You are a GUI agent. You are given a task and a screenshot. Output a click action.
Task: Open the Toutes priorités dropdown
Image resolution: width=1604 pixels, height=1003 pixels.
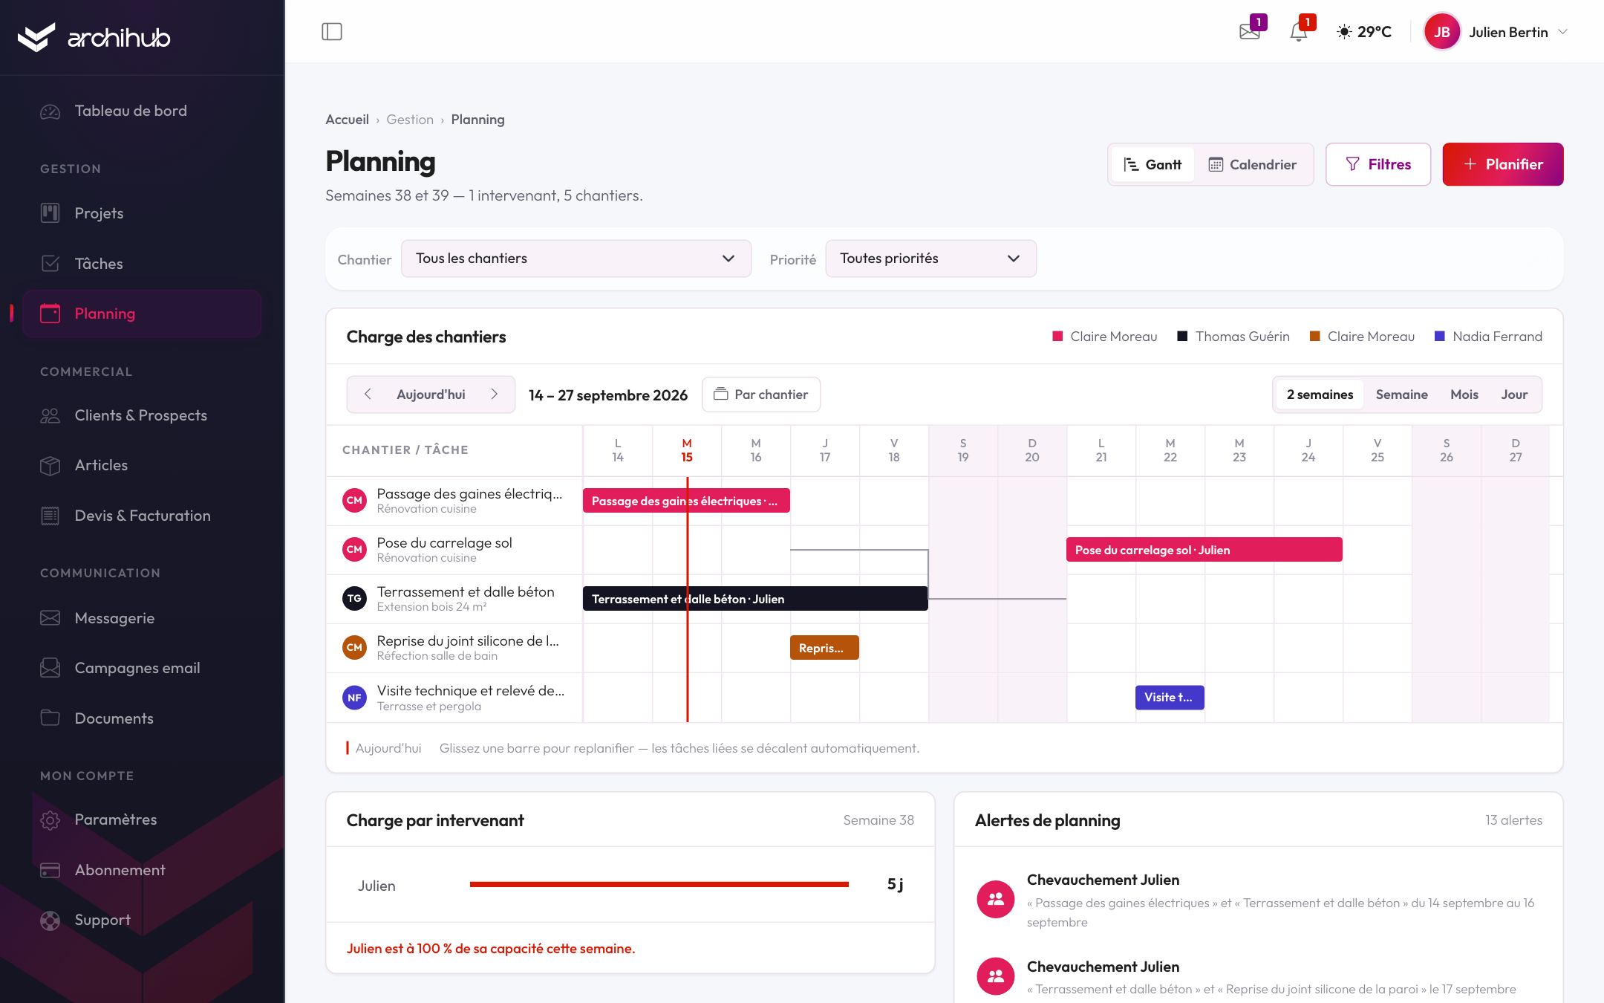click(x=930, y=259)
